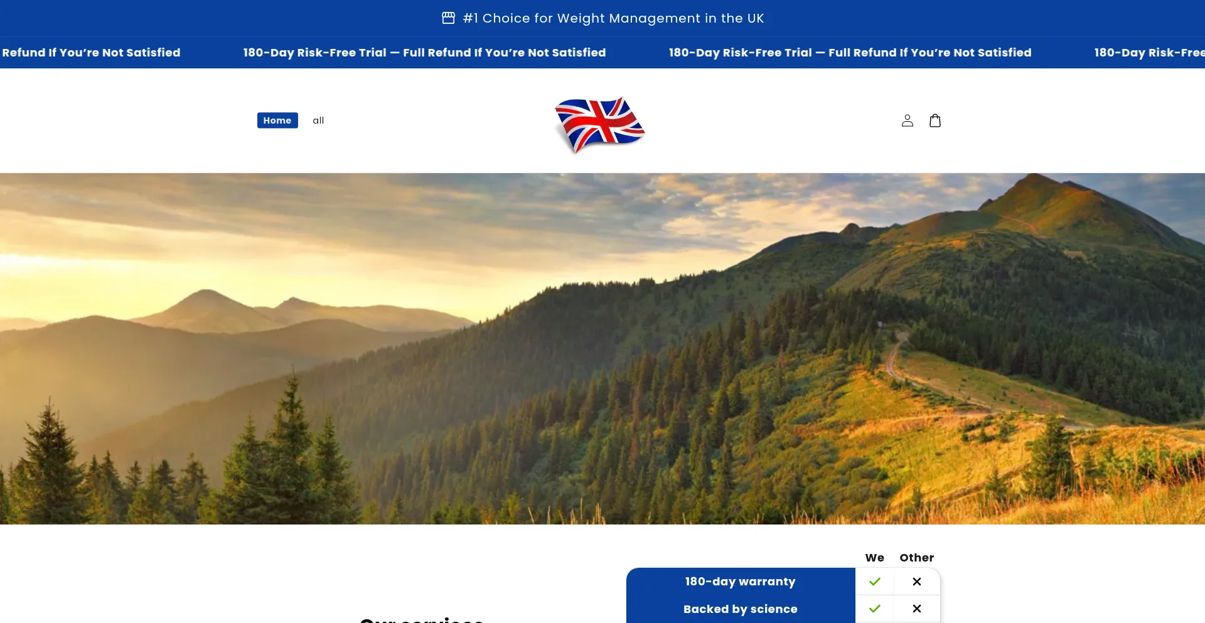Viewport: 1205px width, 623px height.
Task: Click the partially visible 'Our services' heading
Action: coord(422,620)
